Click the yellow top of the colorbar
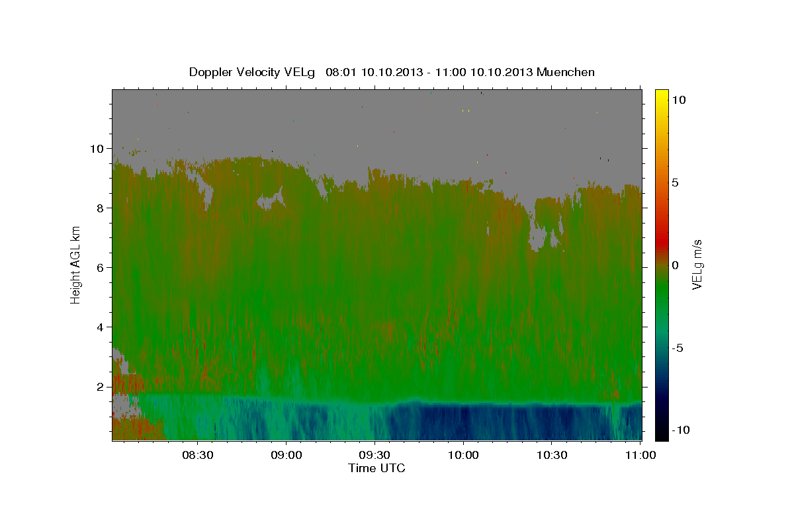The width and height of the screenshot is (794, 529). click(x=662, y=96)
